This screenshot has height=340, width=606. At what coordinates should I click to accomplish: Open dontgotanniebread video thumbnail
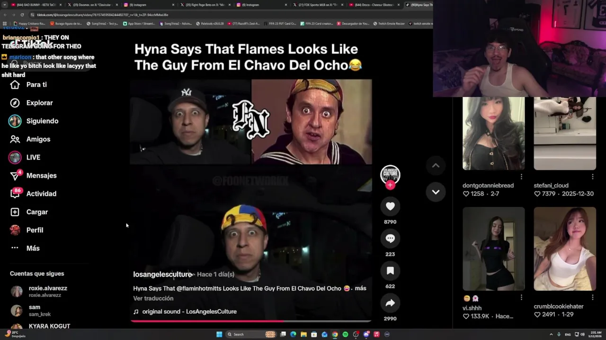tap(493, 134)
